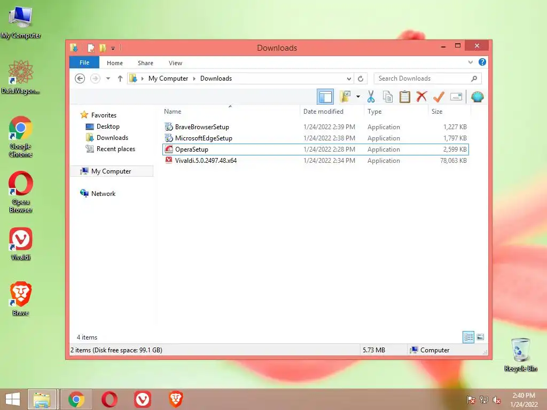The image size is (547, 410).
Task: Open Help with the blue question icon
Action: (482, 62)
